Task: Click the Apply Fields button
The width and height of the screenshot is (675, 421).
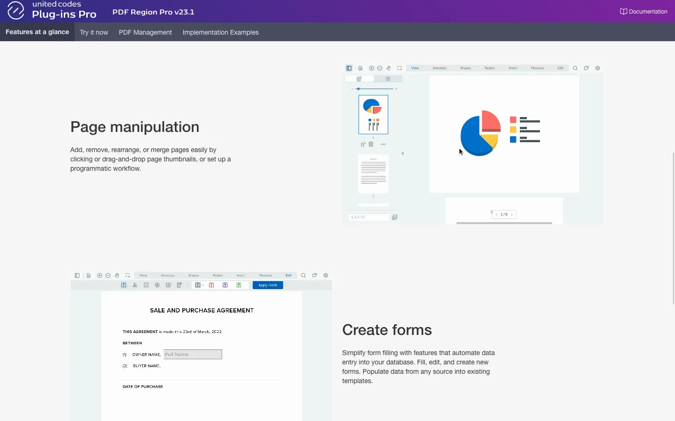Action: 268,285
